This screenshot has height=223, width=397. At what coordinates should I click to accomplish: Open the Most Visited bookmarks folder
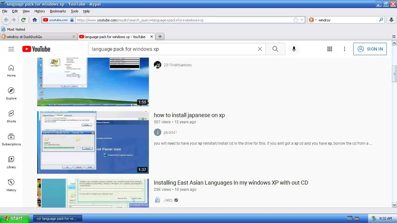pos(13,29)
